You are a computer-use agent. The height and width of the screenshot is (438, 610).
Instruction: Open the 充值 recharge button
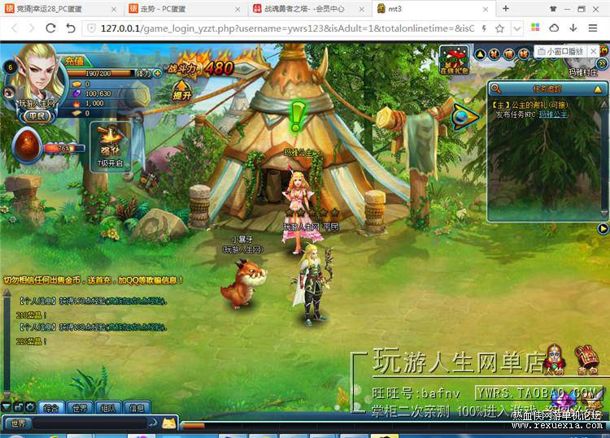[x=75, y=61]
